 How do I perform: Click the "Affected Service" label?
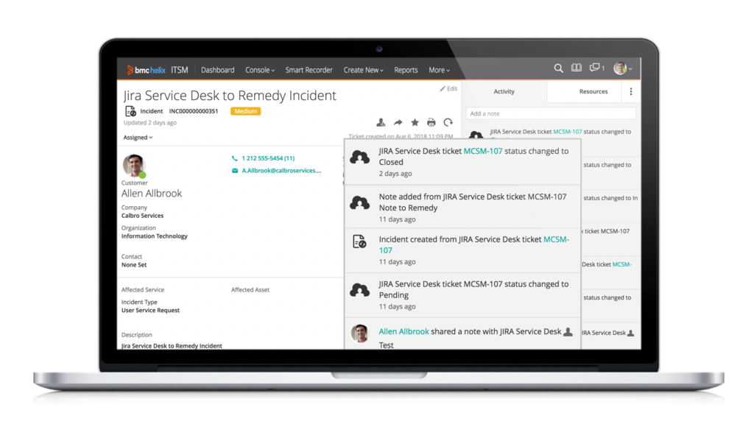point(143,290)
